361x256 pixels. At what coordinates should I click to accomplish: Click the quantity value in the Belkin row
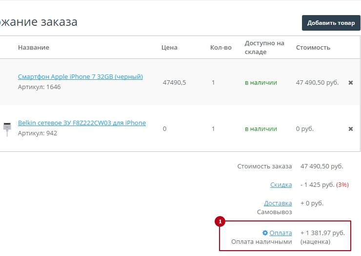click(x=213, y=129)
